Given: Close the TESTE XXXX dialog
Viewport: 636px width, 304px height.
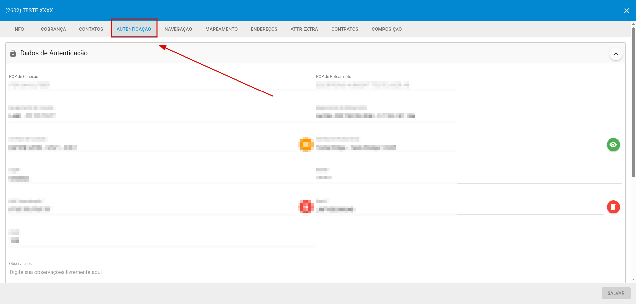Looking at the screenshot, I should click(626, 11).
